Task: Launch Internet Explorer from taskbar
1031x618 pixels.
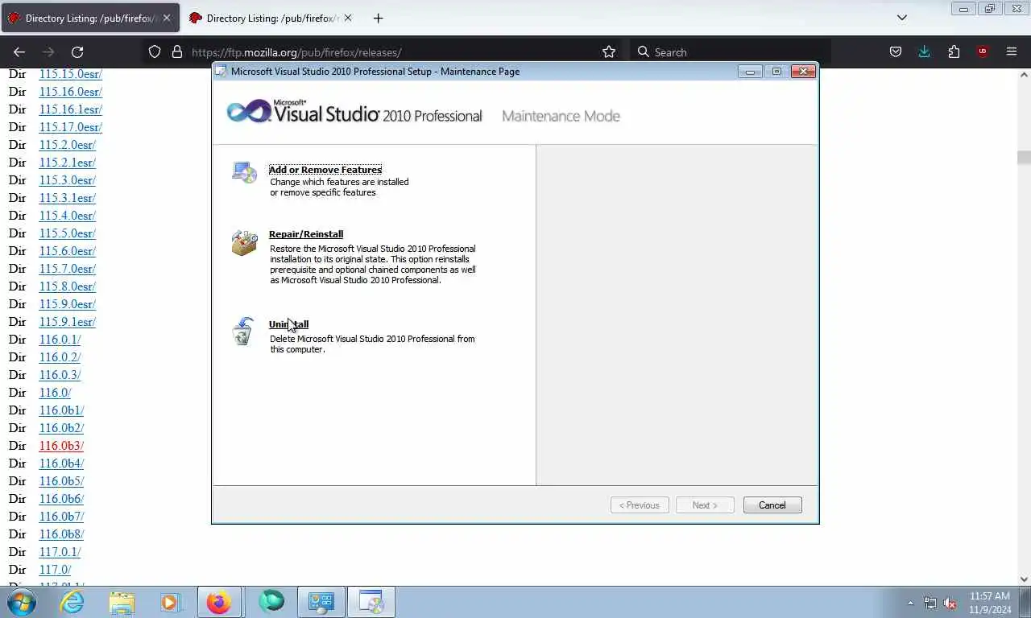Action: (x=72, y=602)
